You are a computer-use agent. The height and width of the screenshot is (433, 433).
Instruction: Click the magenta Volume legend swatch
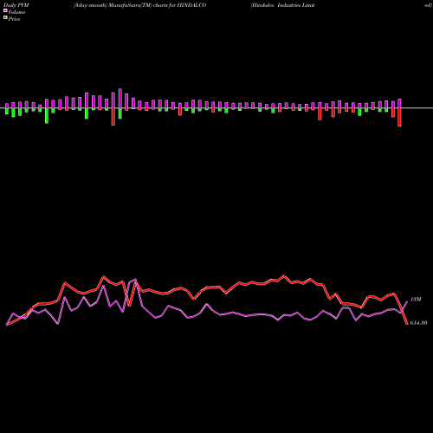[5, 10]
